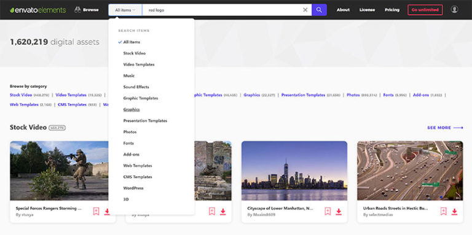Open Graphics category link in Browse by category

(x=252, y=95)
